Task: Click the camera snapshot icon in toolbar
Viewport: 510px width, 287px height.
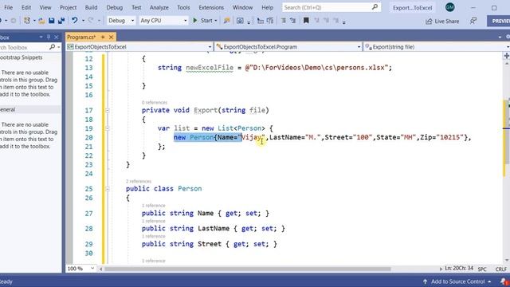Action: 240,21
